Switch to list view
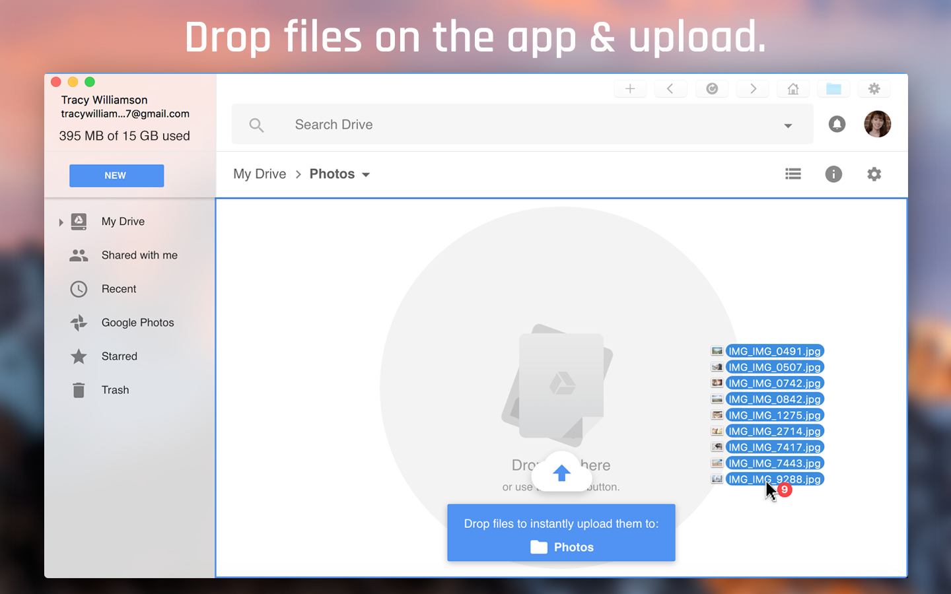This screenshot has width=951, height=594. tap(793, 174)
